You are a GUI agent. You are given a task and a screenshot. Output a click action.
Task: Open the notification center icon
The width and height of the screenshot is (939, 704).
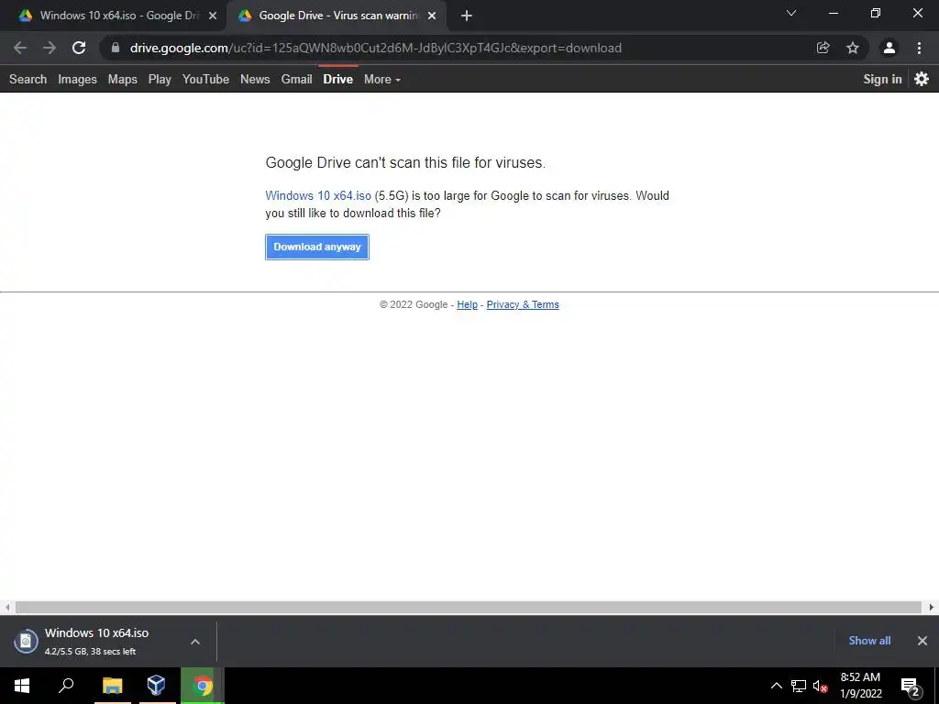coord(911,687)
